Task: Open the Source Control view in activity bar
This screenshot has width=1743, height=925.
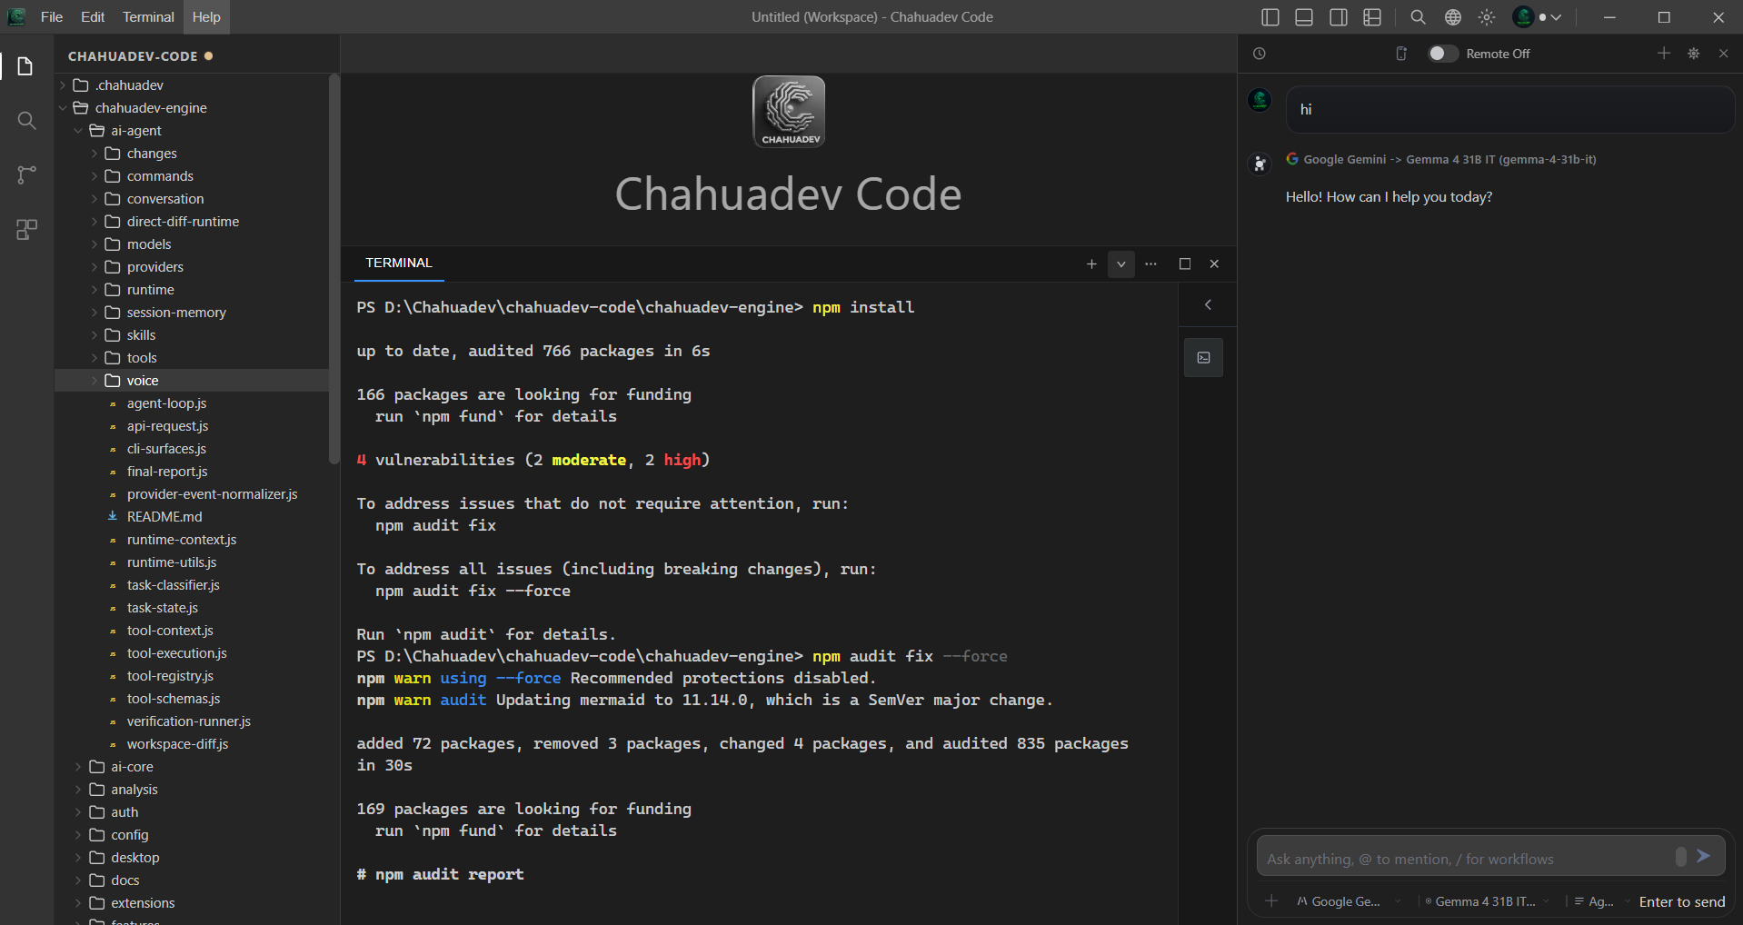Action: pyautogui.click(x=26, y=174)
